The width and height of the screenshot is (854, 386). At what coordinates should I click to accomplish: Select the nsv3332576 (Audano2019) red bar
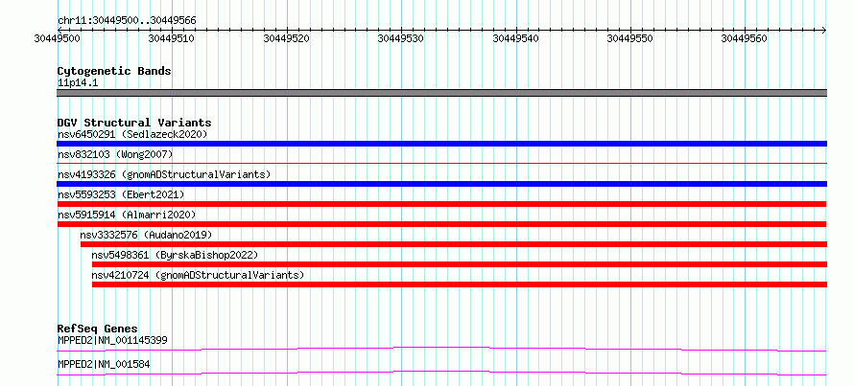454,244
